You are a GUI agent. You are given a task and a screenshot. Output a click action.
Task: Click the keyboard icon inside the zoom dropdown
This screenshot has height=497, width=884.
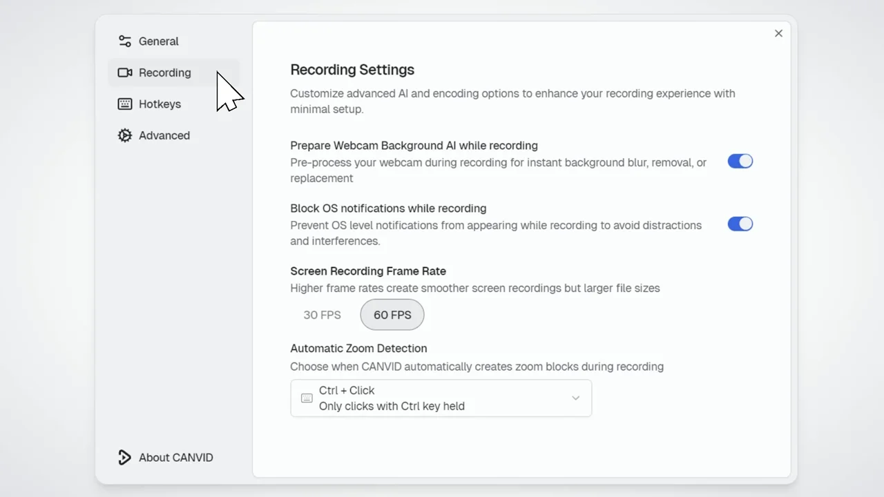[306, 398]
